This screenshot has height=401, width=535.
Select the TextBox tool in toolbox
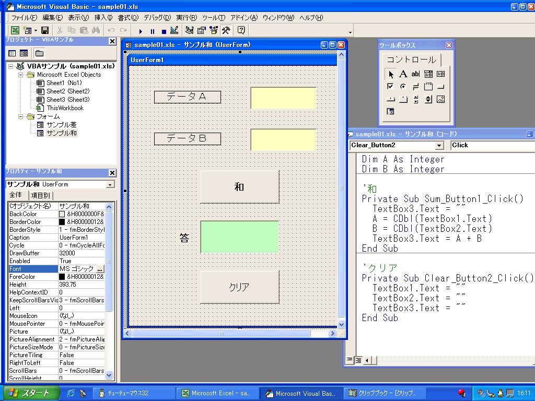tap(415, 74)
